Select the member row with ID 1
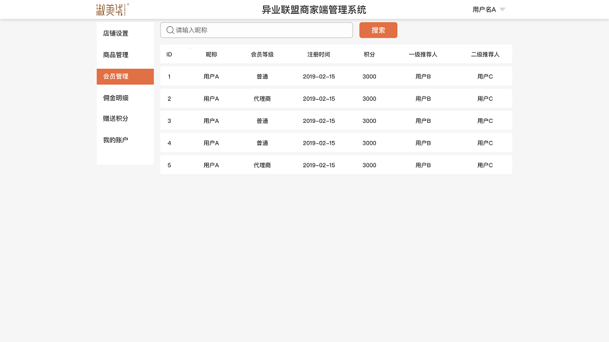The height and width of the screenshot is (342, 609). click(x=336, y=76)
